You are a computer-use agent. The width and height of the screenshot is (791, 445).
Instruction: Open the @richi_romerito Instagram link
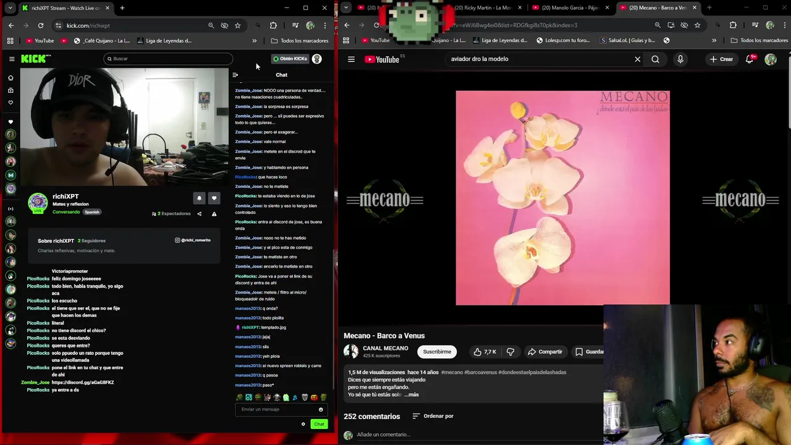[x=193, y=240]
